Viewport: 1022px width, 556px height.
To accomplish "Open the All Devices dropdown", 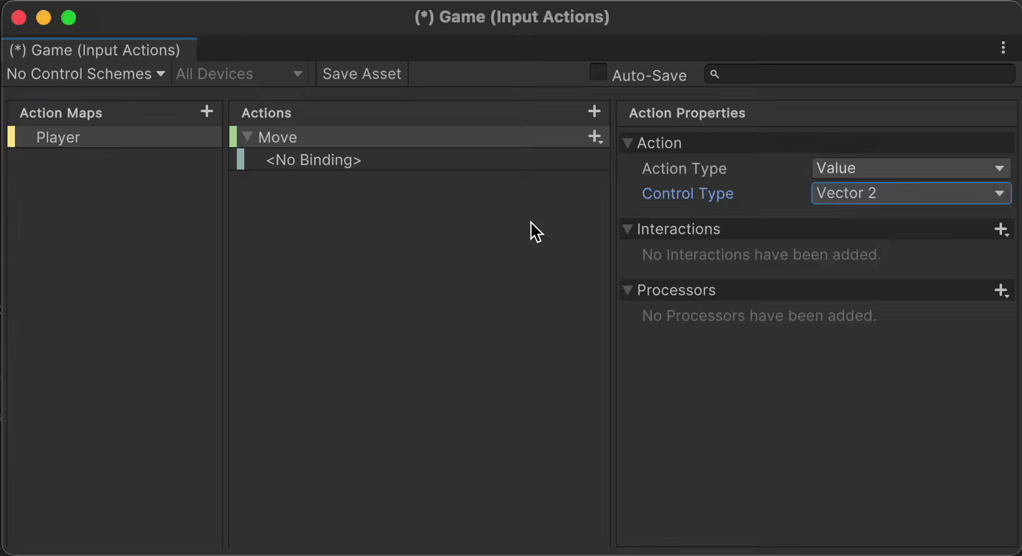I will coord(239,74).
